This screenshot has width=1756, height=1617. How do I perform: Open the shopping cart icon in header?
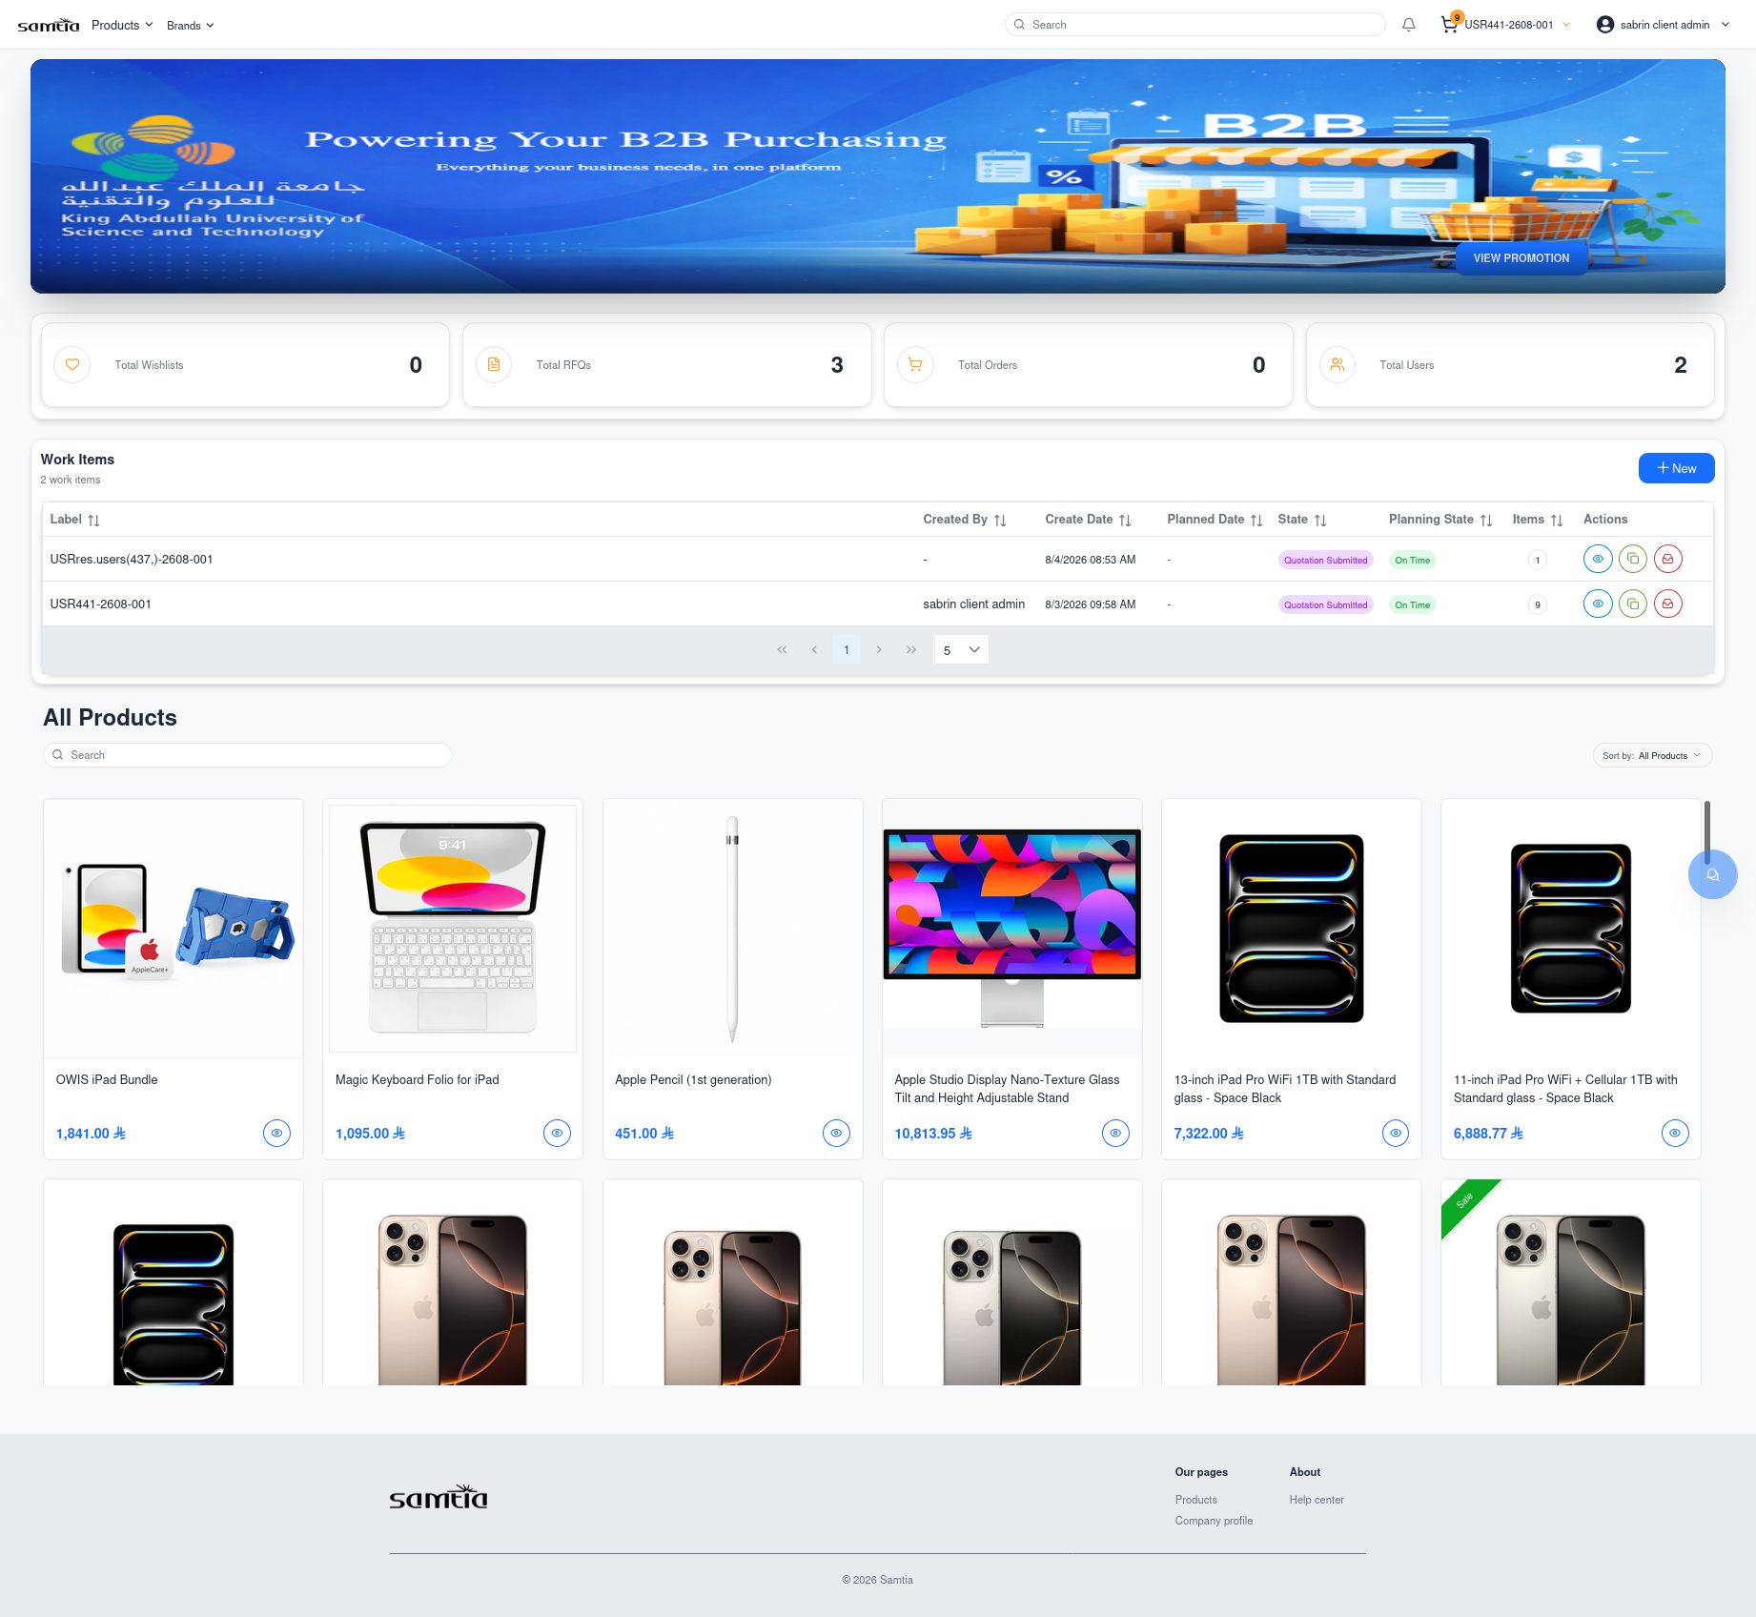pyautogui.click(x=1449, y=25)
